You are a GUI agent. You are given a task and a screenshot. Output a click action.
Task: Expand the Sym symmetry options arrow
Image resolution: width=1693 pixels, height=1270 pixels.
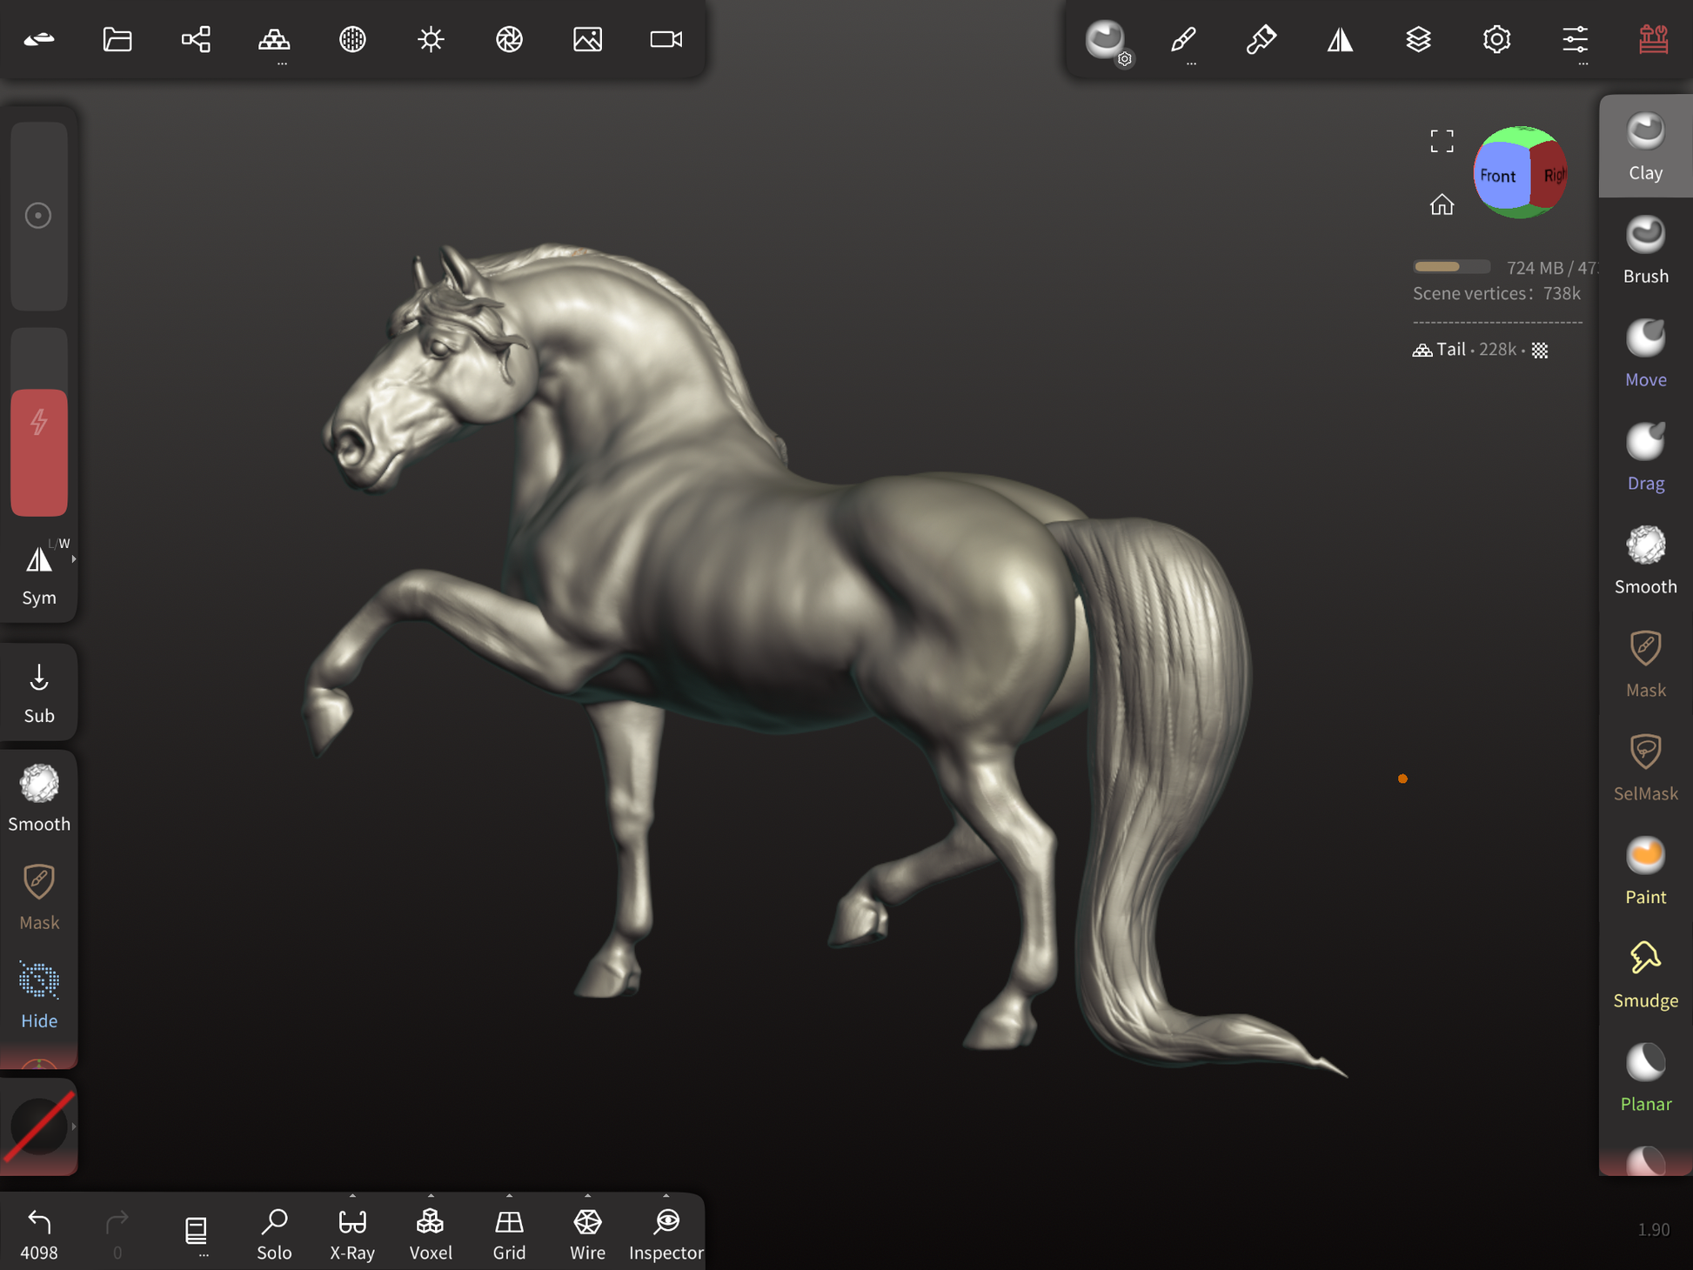(x=74, y=559)
